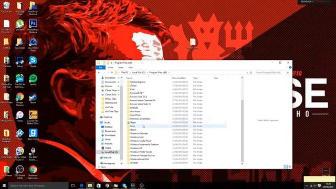This screenshot has height=189, width=336.
Task: Select the QuickTime Player desktop icon
Action: click(x=33, y=45)
